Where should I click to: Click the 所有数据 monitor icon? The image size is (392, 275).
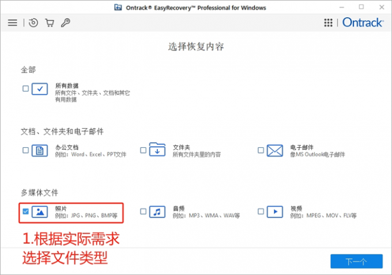[40, 89]
